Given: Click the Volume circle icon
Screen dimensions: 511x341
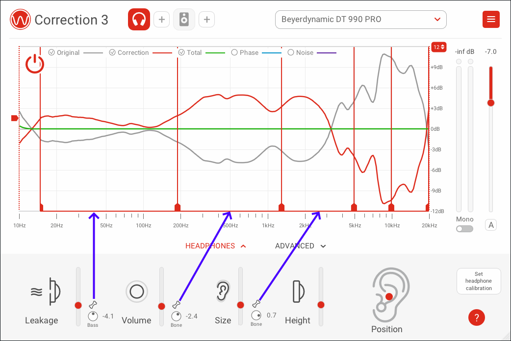Looking at the screenshot, I should point(136,292).
